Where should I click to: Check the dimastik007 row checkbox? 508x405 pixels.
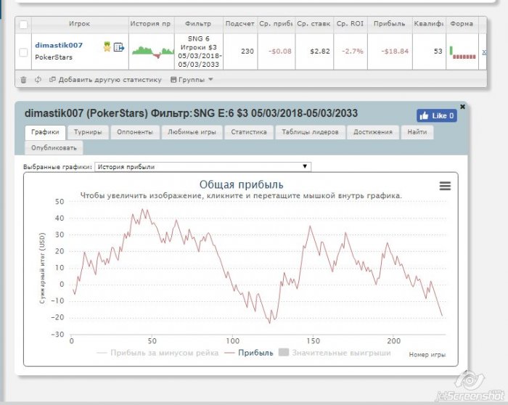click(23, 52)
